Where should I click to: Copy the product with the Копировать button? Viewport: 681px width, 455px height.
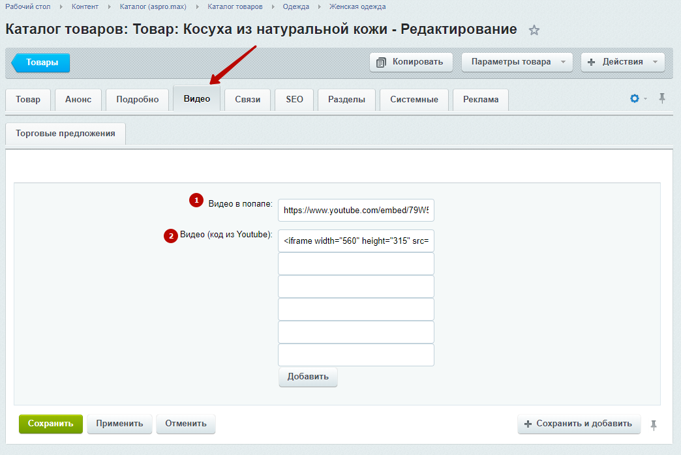click(x=411, y=62)
